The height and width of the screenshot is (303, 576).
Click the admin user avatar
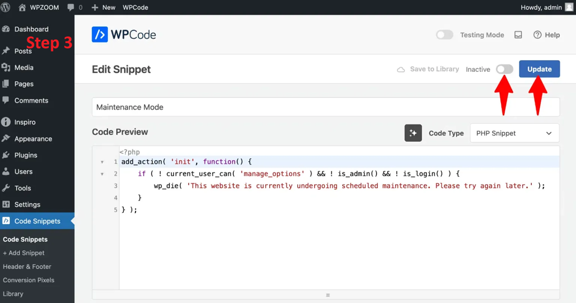(x=569, y=7)
